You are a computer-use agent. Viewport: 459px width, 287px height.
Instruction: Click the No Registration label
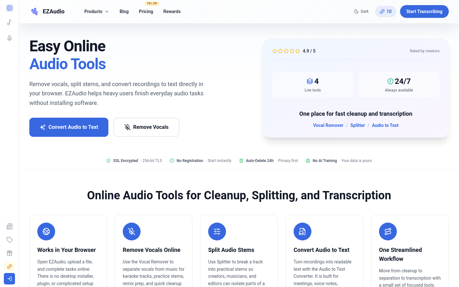[190, 161]
